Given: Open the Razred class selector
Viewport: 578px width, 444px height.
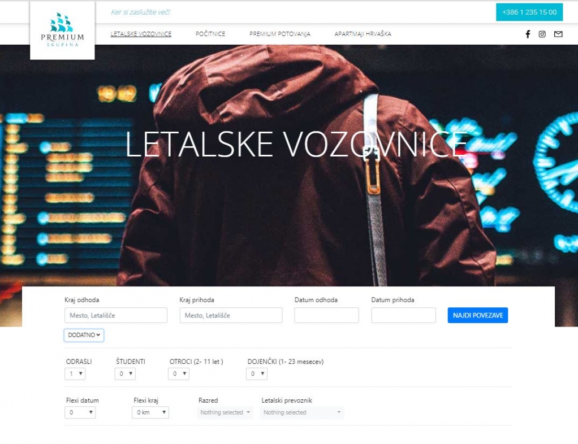Looking at the screenshot, I should 225,413.
